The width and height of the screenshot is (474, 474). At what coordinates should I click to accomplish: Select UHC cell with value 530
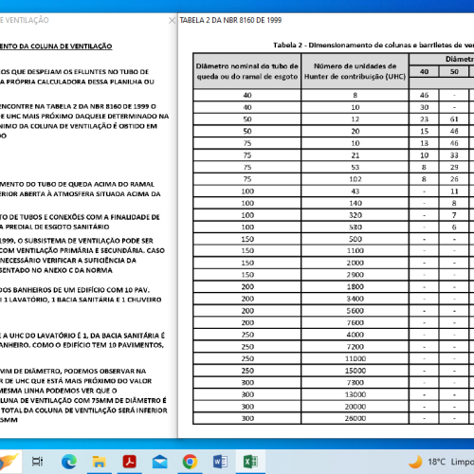[x=355, y=228]
